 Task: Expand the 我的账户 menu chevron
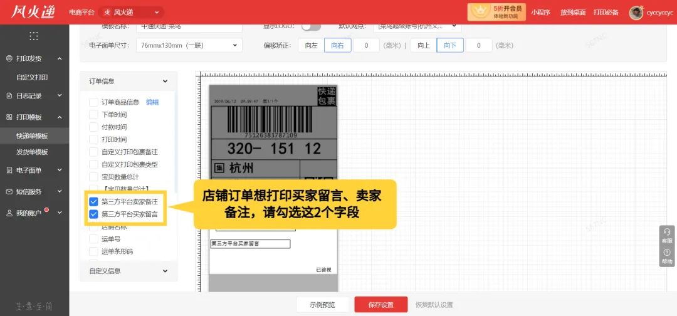60,213
